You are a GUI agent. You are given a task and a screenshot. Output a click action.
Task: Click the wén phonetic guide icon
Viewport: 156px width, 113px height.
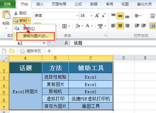coord(100,26)
